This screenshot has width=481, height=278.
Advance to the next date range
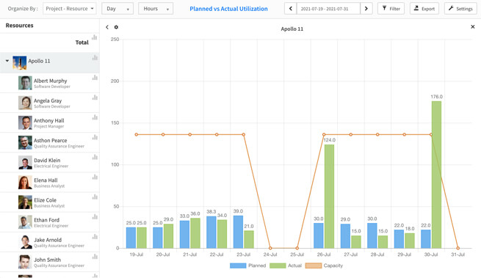[x=366, y=9]
